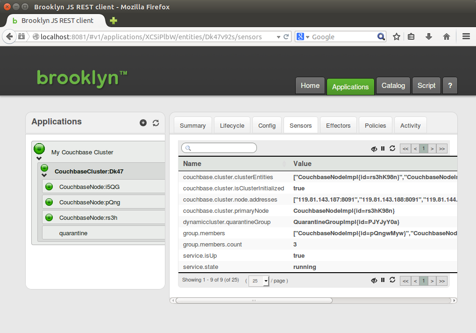476x333 pixels.
Task: Toggle empty sensors visibility in top toolbar
Action: pos(374,149)
